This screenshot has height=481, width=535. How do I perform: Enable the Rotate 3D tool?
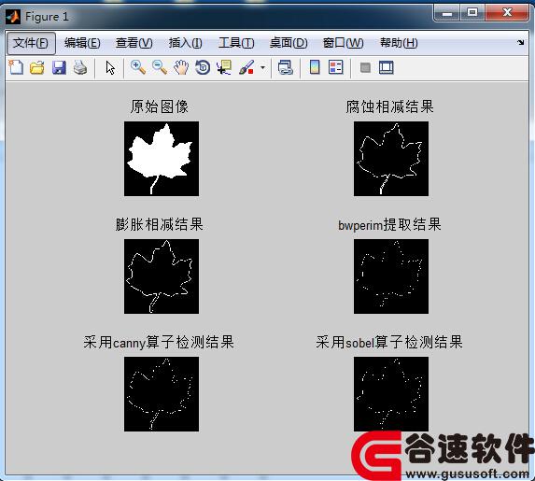point(203,67)
